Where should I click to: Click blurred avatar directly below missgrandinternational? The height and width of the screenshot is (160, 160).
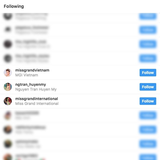click(x=8, y=116)
